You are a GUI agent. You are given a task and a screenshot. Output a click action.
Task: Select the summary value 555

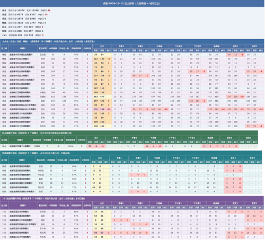coord(31,35)
